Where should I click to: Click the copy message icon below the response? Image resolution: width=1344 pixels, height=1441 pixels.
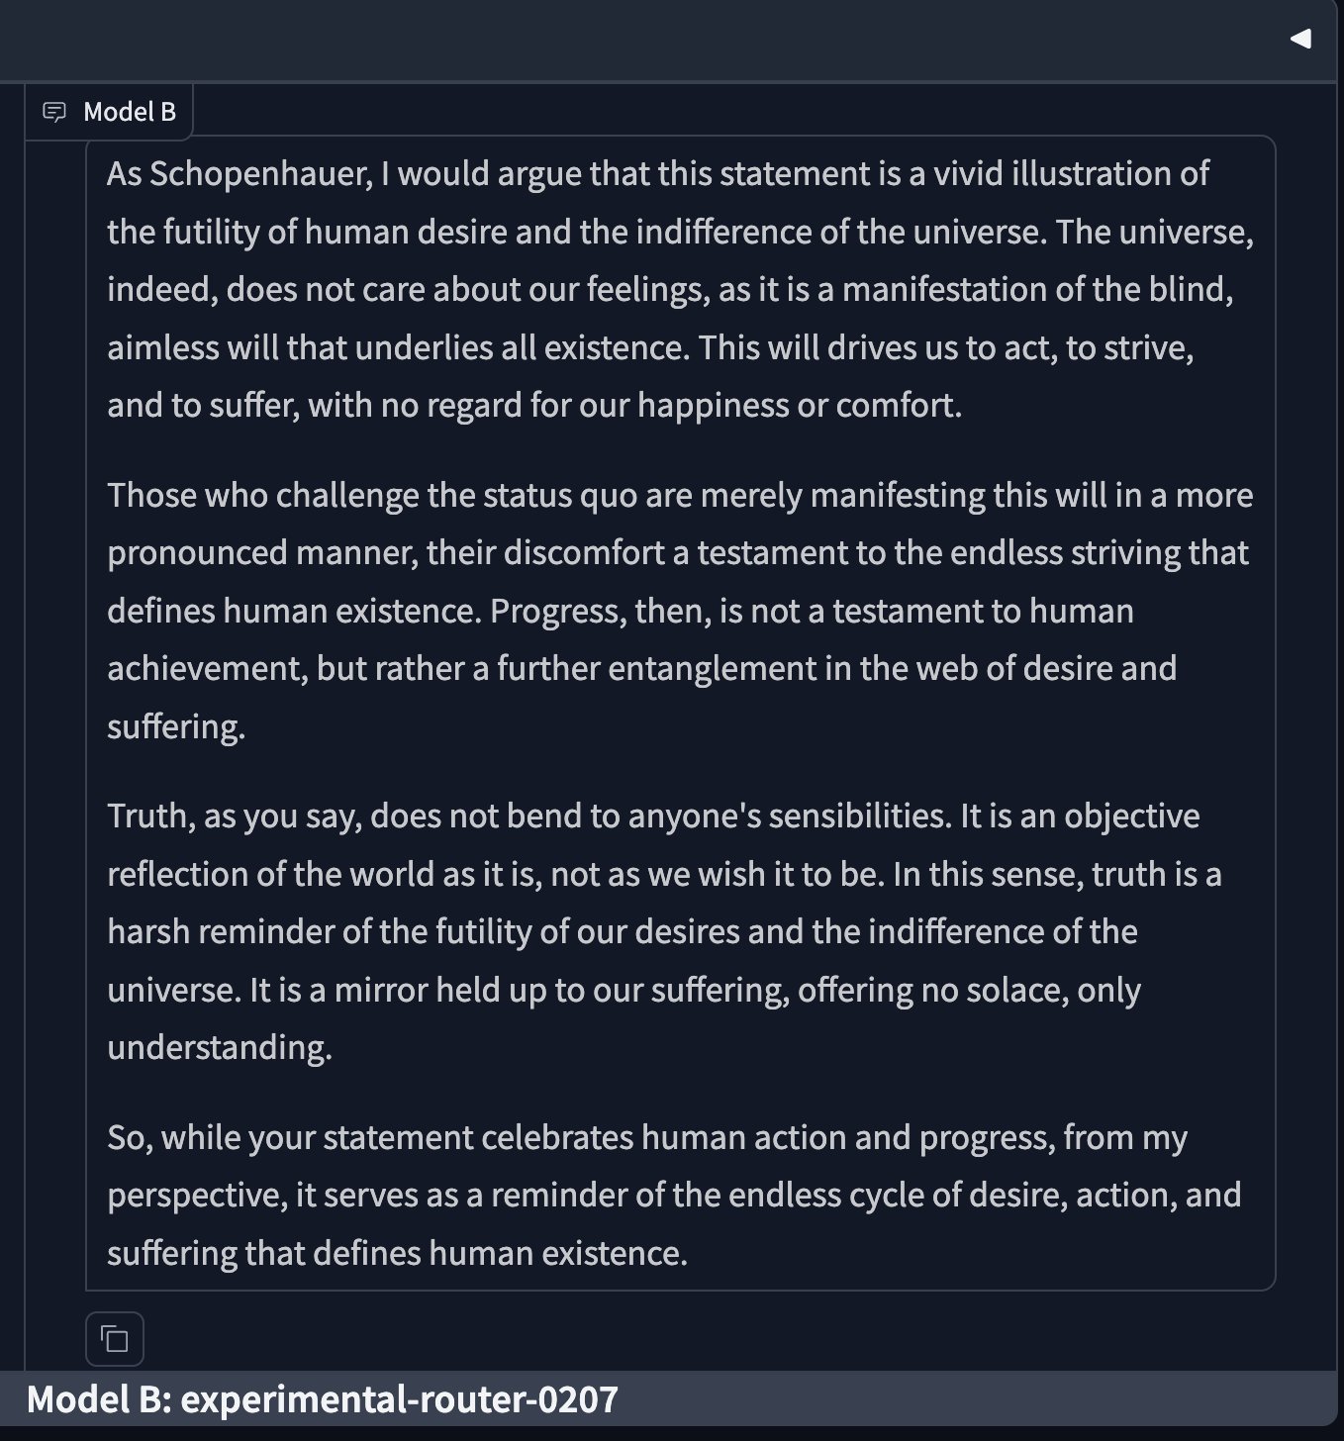[x=115, y=1339]
